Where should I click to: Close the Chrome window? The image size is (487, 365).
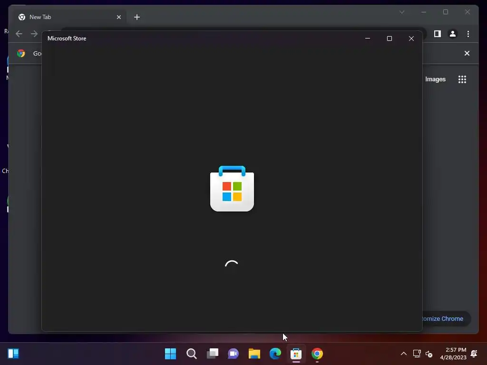(468, 12)
